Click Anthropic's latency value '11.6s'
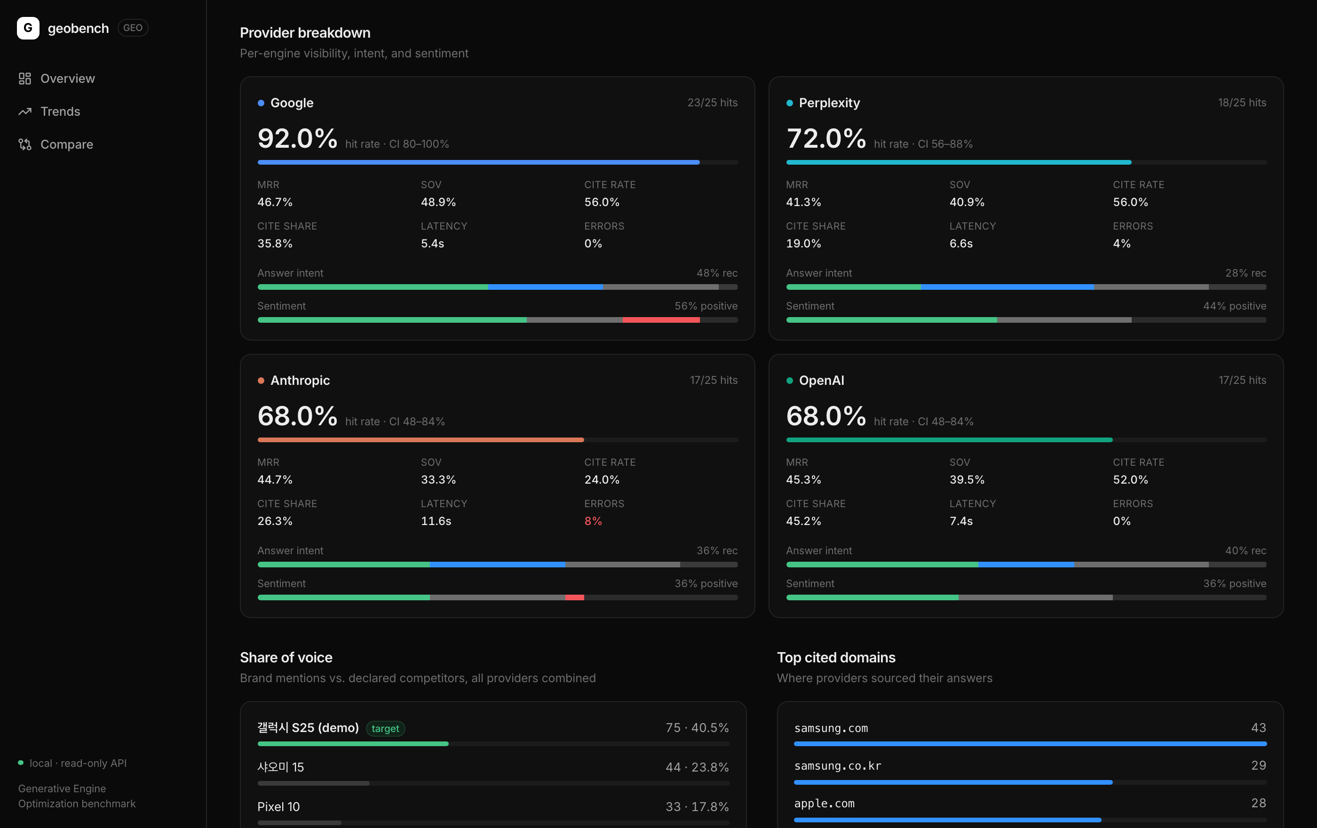Viewport: 1317px width, 828px height. (x=436, y=521)
